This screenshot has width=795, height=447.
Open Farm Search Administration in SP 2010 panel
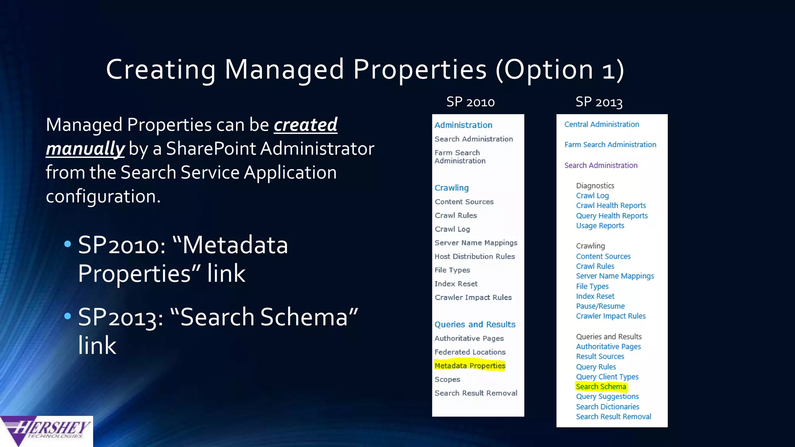[460, 157]
